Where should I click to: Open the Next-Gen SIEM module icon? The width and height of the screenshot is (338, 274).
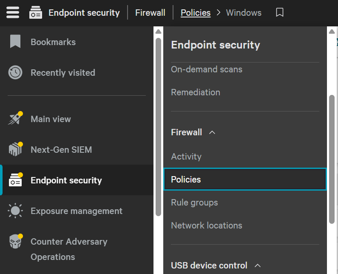[x=16, y=149]
